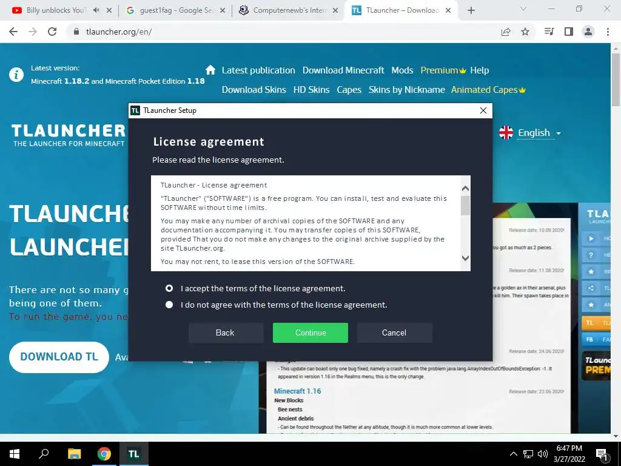The height and width of the screenshot is (466, 621).
Task: Open the HD Skins link
Action: [311, 90]
